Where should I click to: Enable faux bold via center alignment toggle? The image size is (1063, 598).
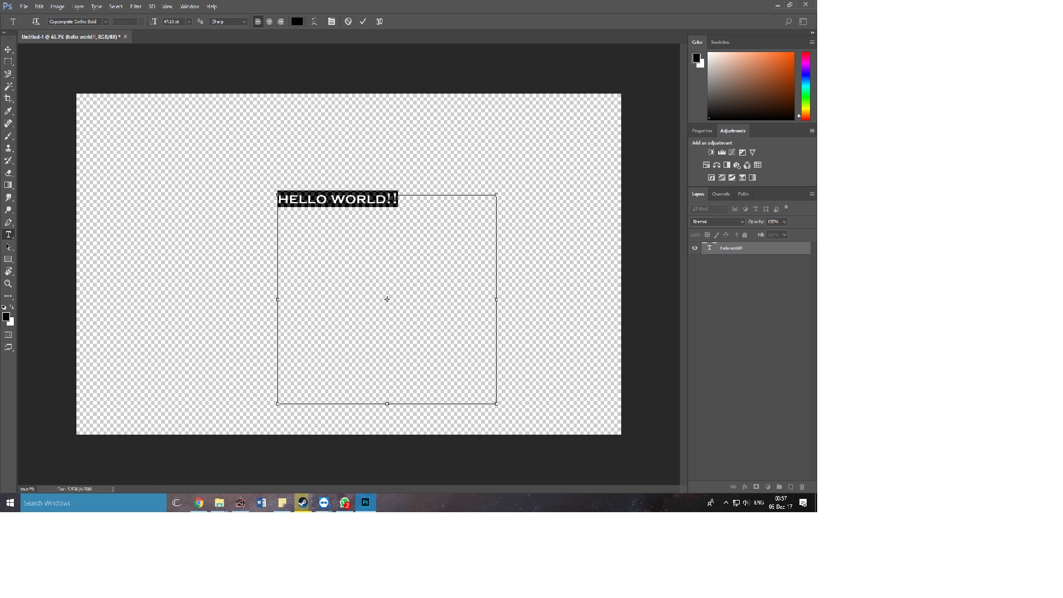(269, 22)
